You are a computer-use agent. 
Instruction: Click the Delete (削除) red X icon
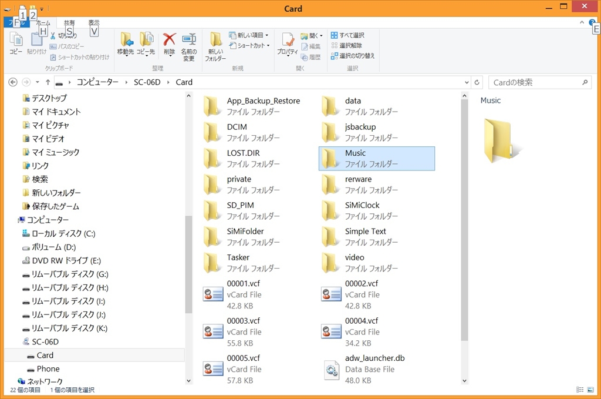coord(169,40)
